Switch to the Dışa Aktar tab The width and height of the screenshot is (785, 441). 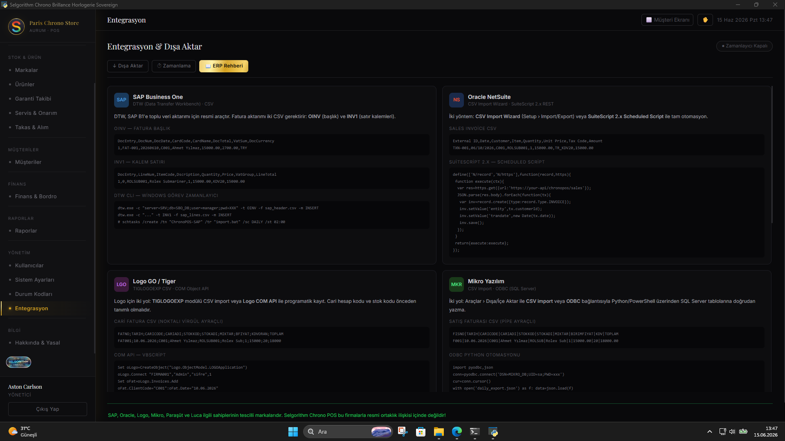[x=128, y=66]
